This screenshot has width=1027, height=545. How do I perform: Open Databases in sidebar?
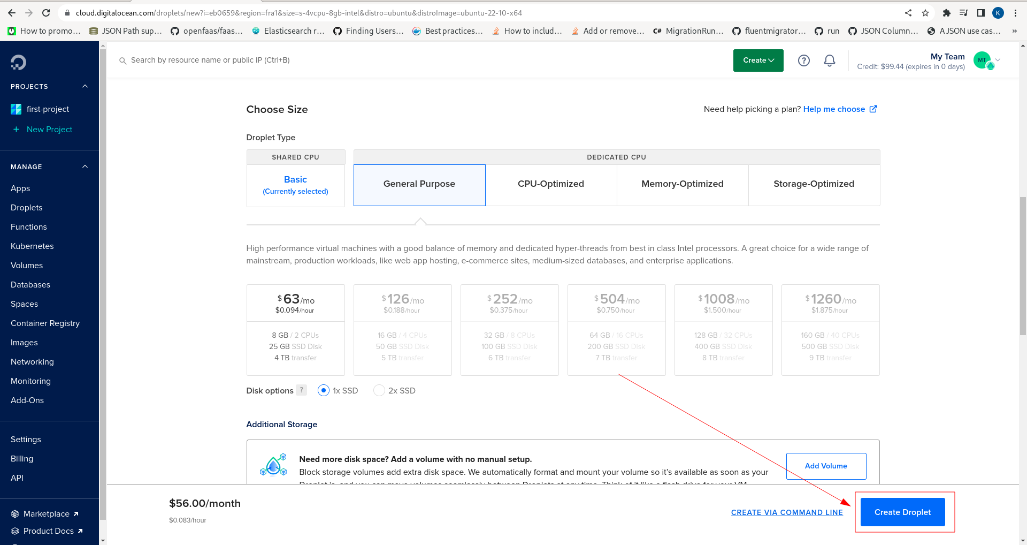click(30, 285)
